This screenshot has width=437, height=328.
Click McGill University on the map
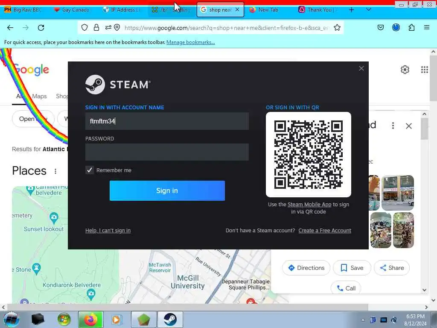188,282
